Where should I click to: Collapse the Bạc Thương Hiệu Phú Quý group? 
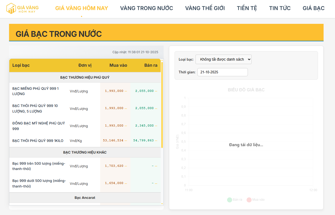[x=85, y=77]
